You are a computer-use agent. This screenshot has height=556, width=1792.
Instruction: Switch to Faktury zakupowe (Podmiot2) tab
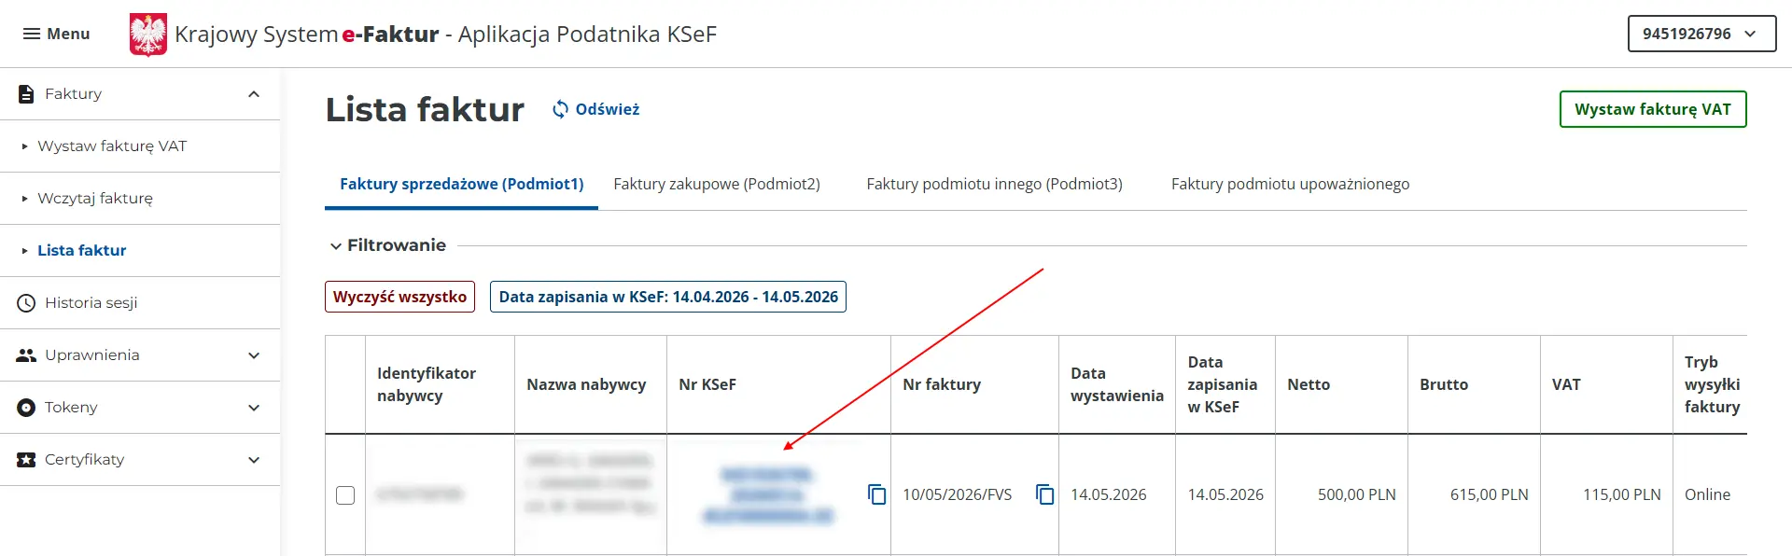click(717, 184)
